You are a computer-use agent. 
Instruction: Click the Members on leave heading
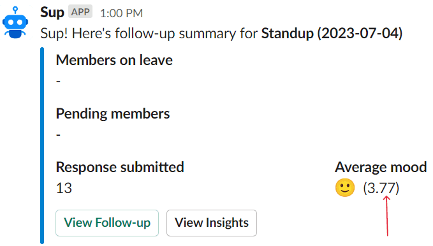pos(114,60)
